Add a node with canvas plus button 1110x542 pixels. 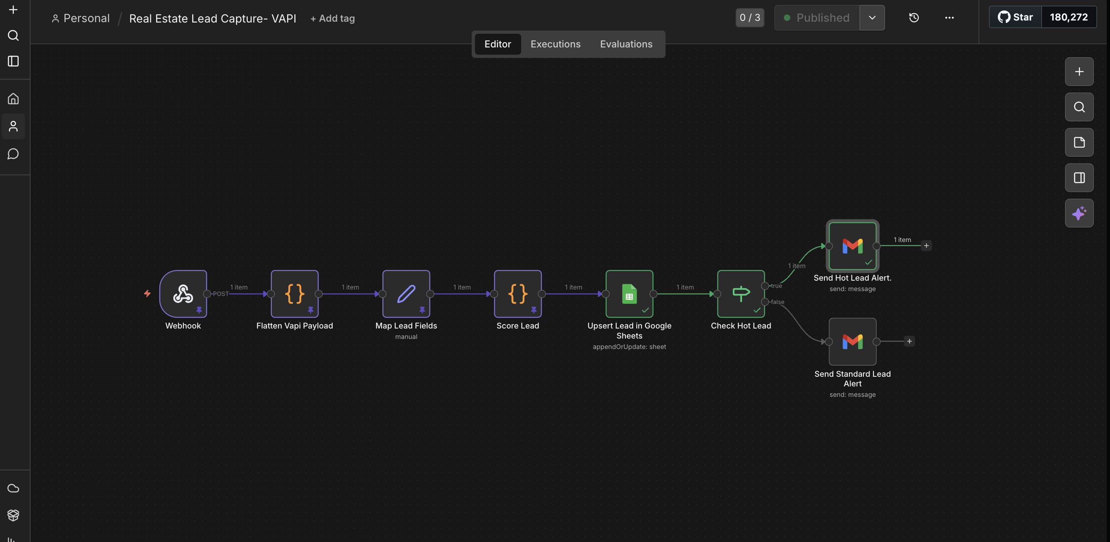pyautogui.click(x=1079, y=72)
